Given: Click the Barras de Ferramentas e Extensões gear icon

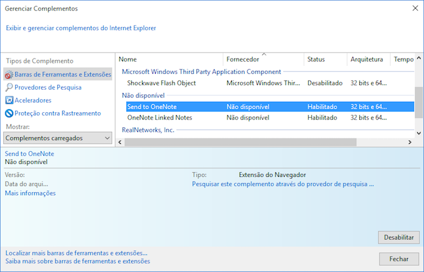Looking at the screenshot, I should point(9,74).
